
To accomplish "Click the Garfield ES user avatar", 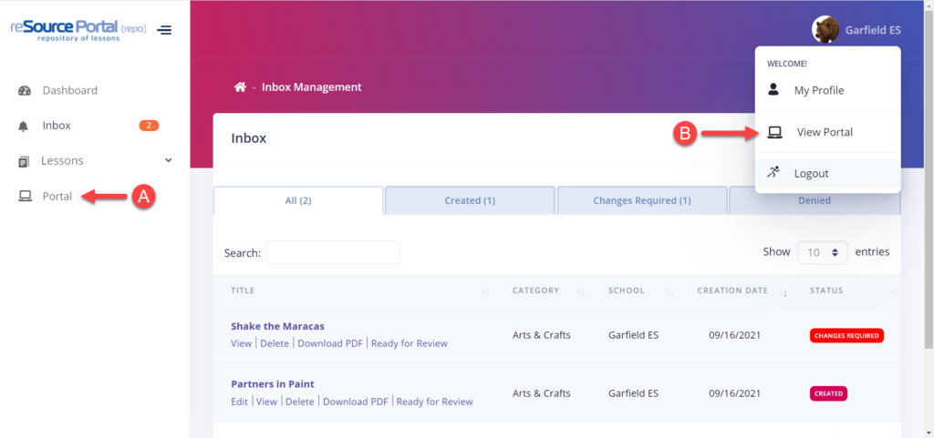I will pos(825,29).
